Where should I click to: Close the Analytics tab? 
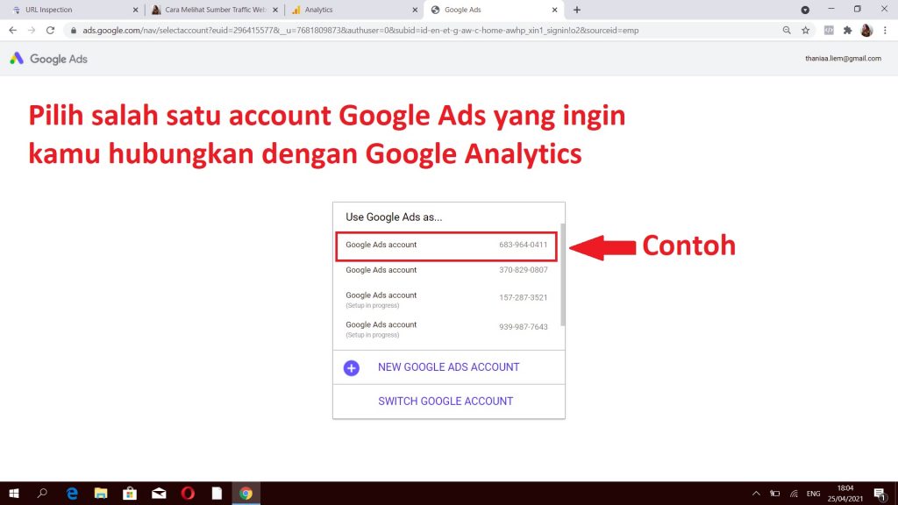pos(415,10)
